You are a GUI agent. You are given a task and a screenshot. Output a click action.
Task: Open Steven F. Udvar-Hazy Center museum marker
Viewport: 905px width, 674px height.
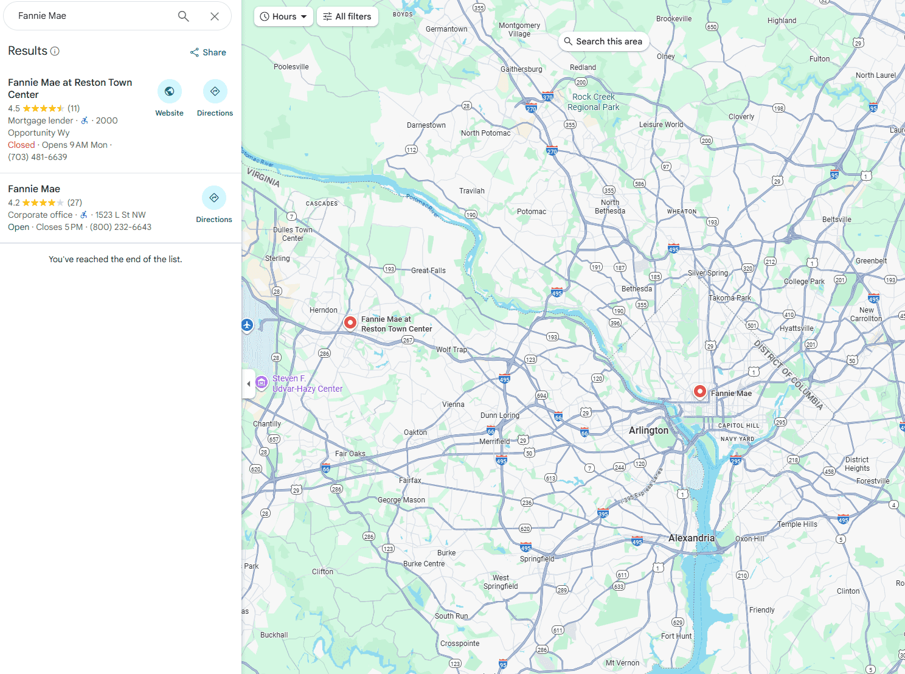tap(262, 382)
